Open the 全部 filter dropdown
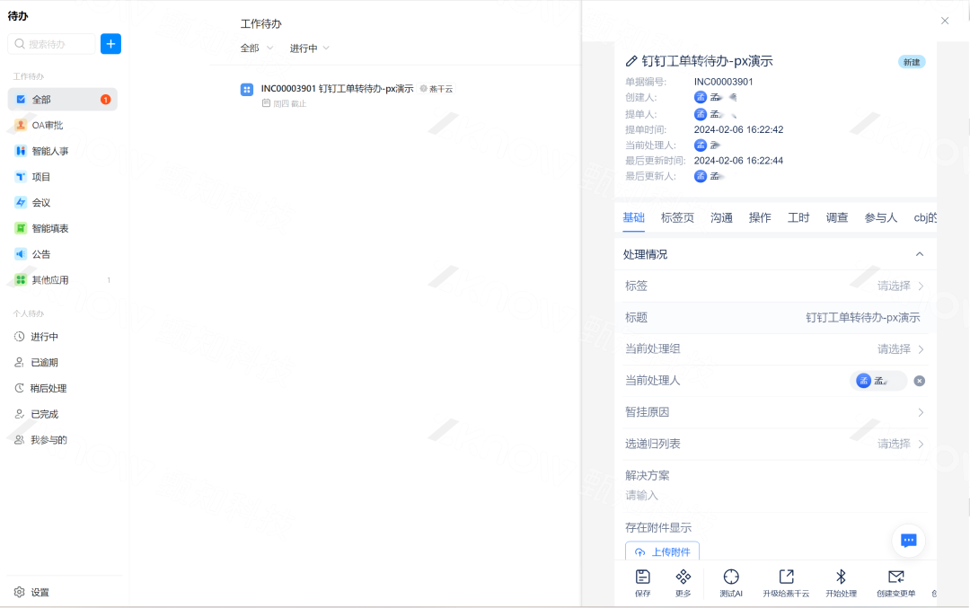Screen dimensions: 970x608 point(256,48)
